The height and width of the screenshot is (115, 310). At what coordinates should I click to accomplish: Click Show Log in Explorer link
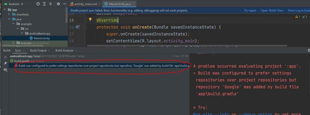299,11
